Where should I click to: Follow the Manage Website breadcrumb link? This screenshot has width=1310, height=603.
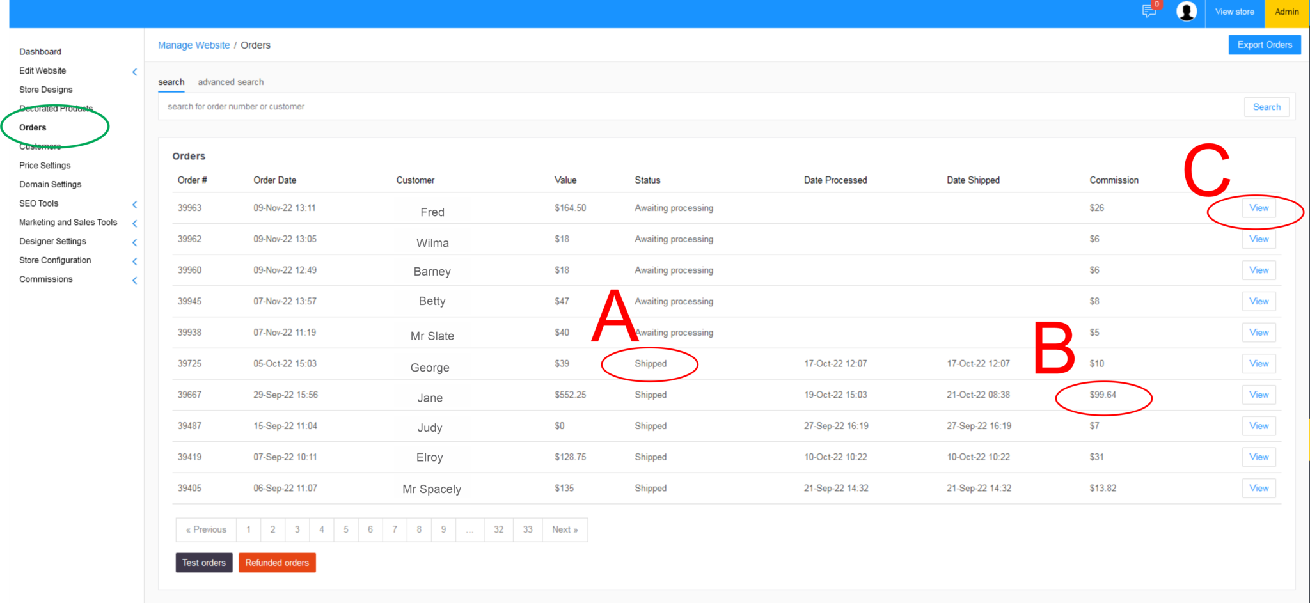[194, 45]
